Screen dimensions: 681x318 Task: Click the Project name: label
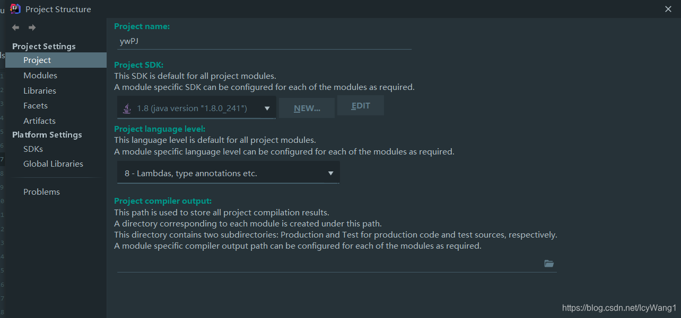pyautogui.click(x=142, y=26)
